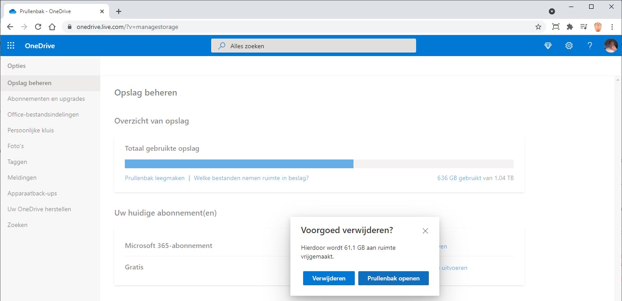This screenshot has height=301, width=622.
Task: Click the Opties sidebar heading
Action: pos(17,66)
